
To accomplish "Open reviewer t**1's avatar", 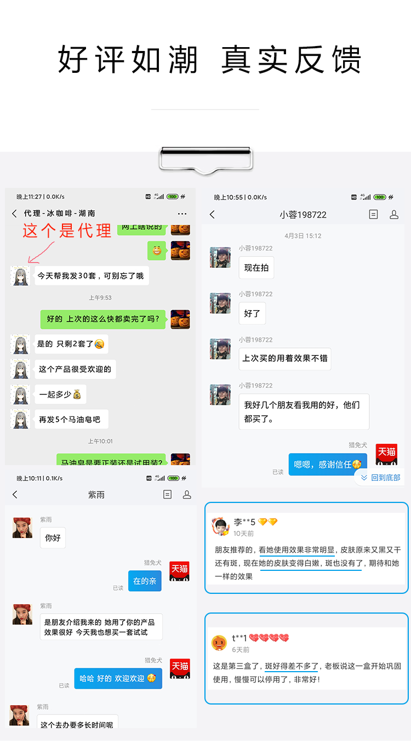I will [x=219, y=643].
